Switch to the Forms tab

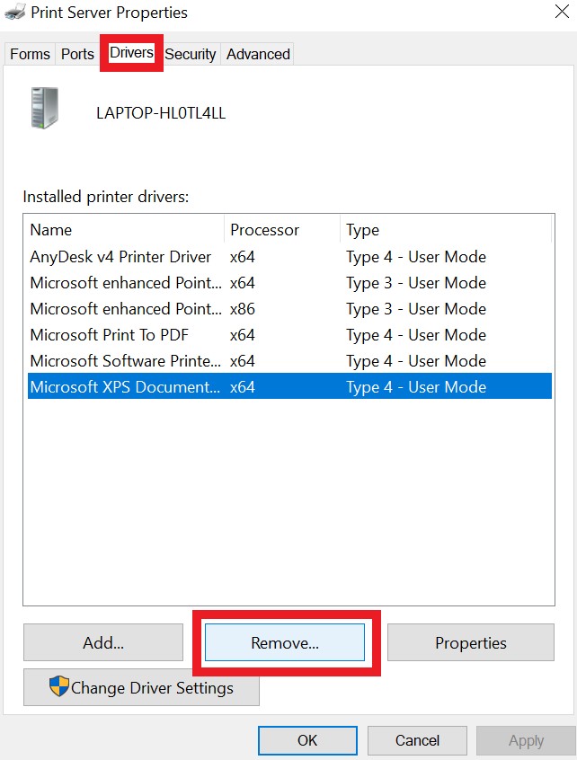(29, 54)
